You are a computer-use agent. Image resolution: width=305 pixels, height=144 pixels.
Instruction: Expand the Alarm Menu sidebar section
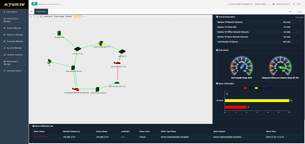pos(14,12)
